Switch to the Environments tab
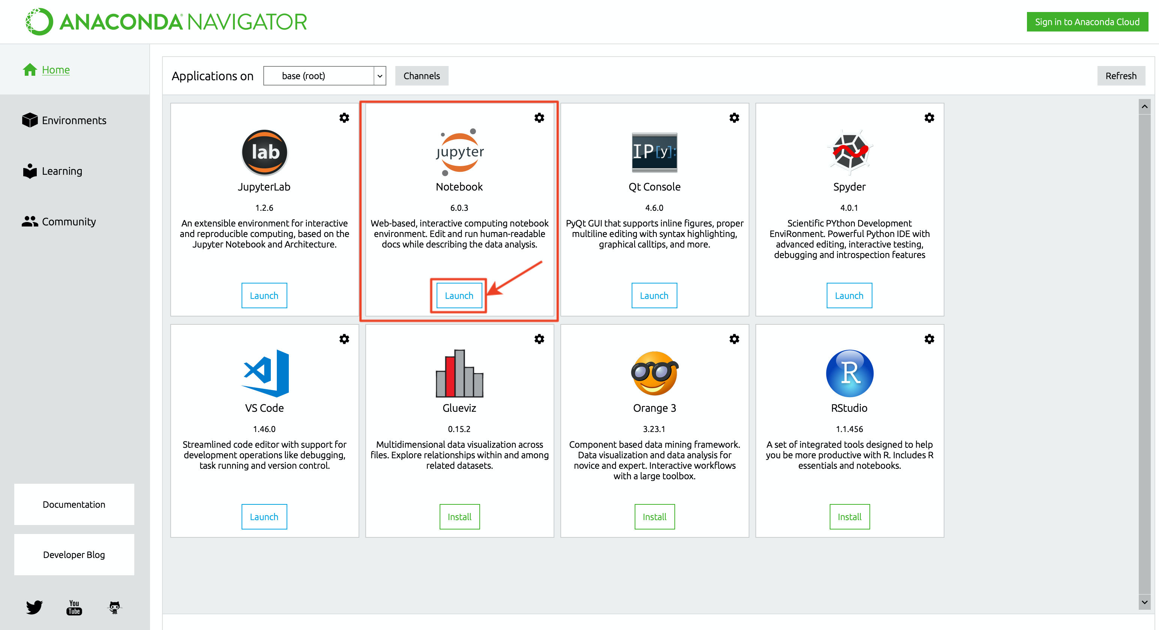 point(74,120)
